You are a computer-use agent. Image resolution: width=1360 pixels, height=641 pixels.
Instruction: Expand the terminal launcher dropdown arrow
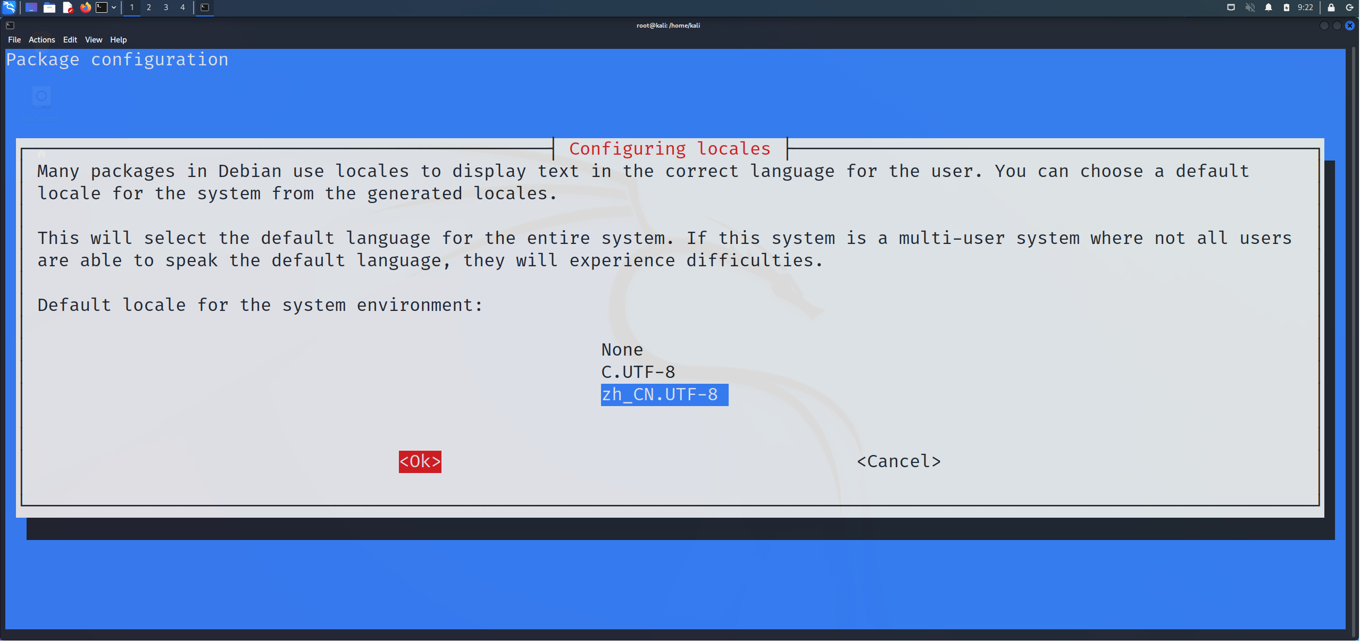pos(114,7)
